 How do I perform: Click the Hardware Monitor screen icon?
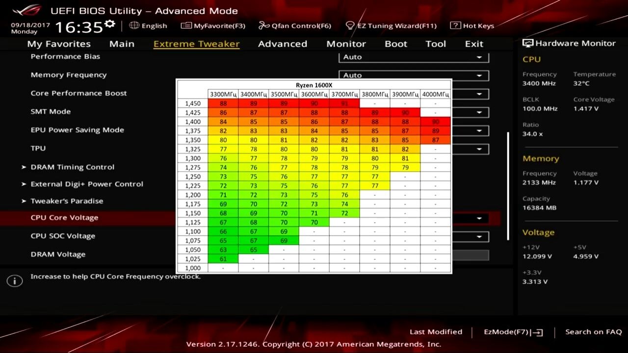coord(528,43)
